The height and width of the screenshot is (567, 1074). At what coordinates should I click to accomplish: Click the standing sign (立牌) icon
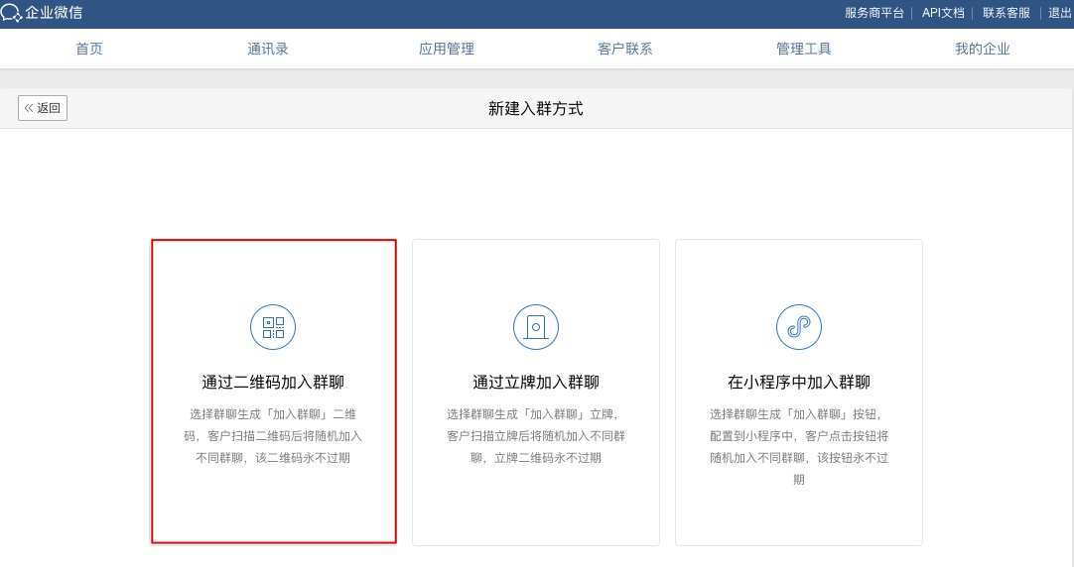pyautogui.click(x=536, y=327)
